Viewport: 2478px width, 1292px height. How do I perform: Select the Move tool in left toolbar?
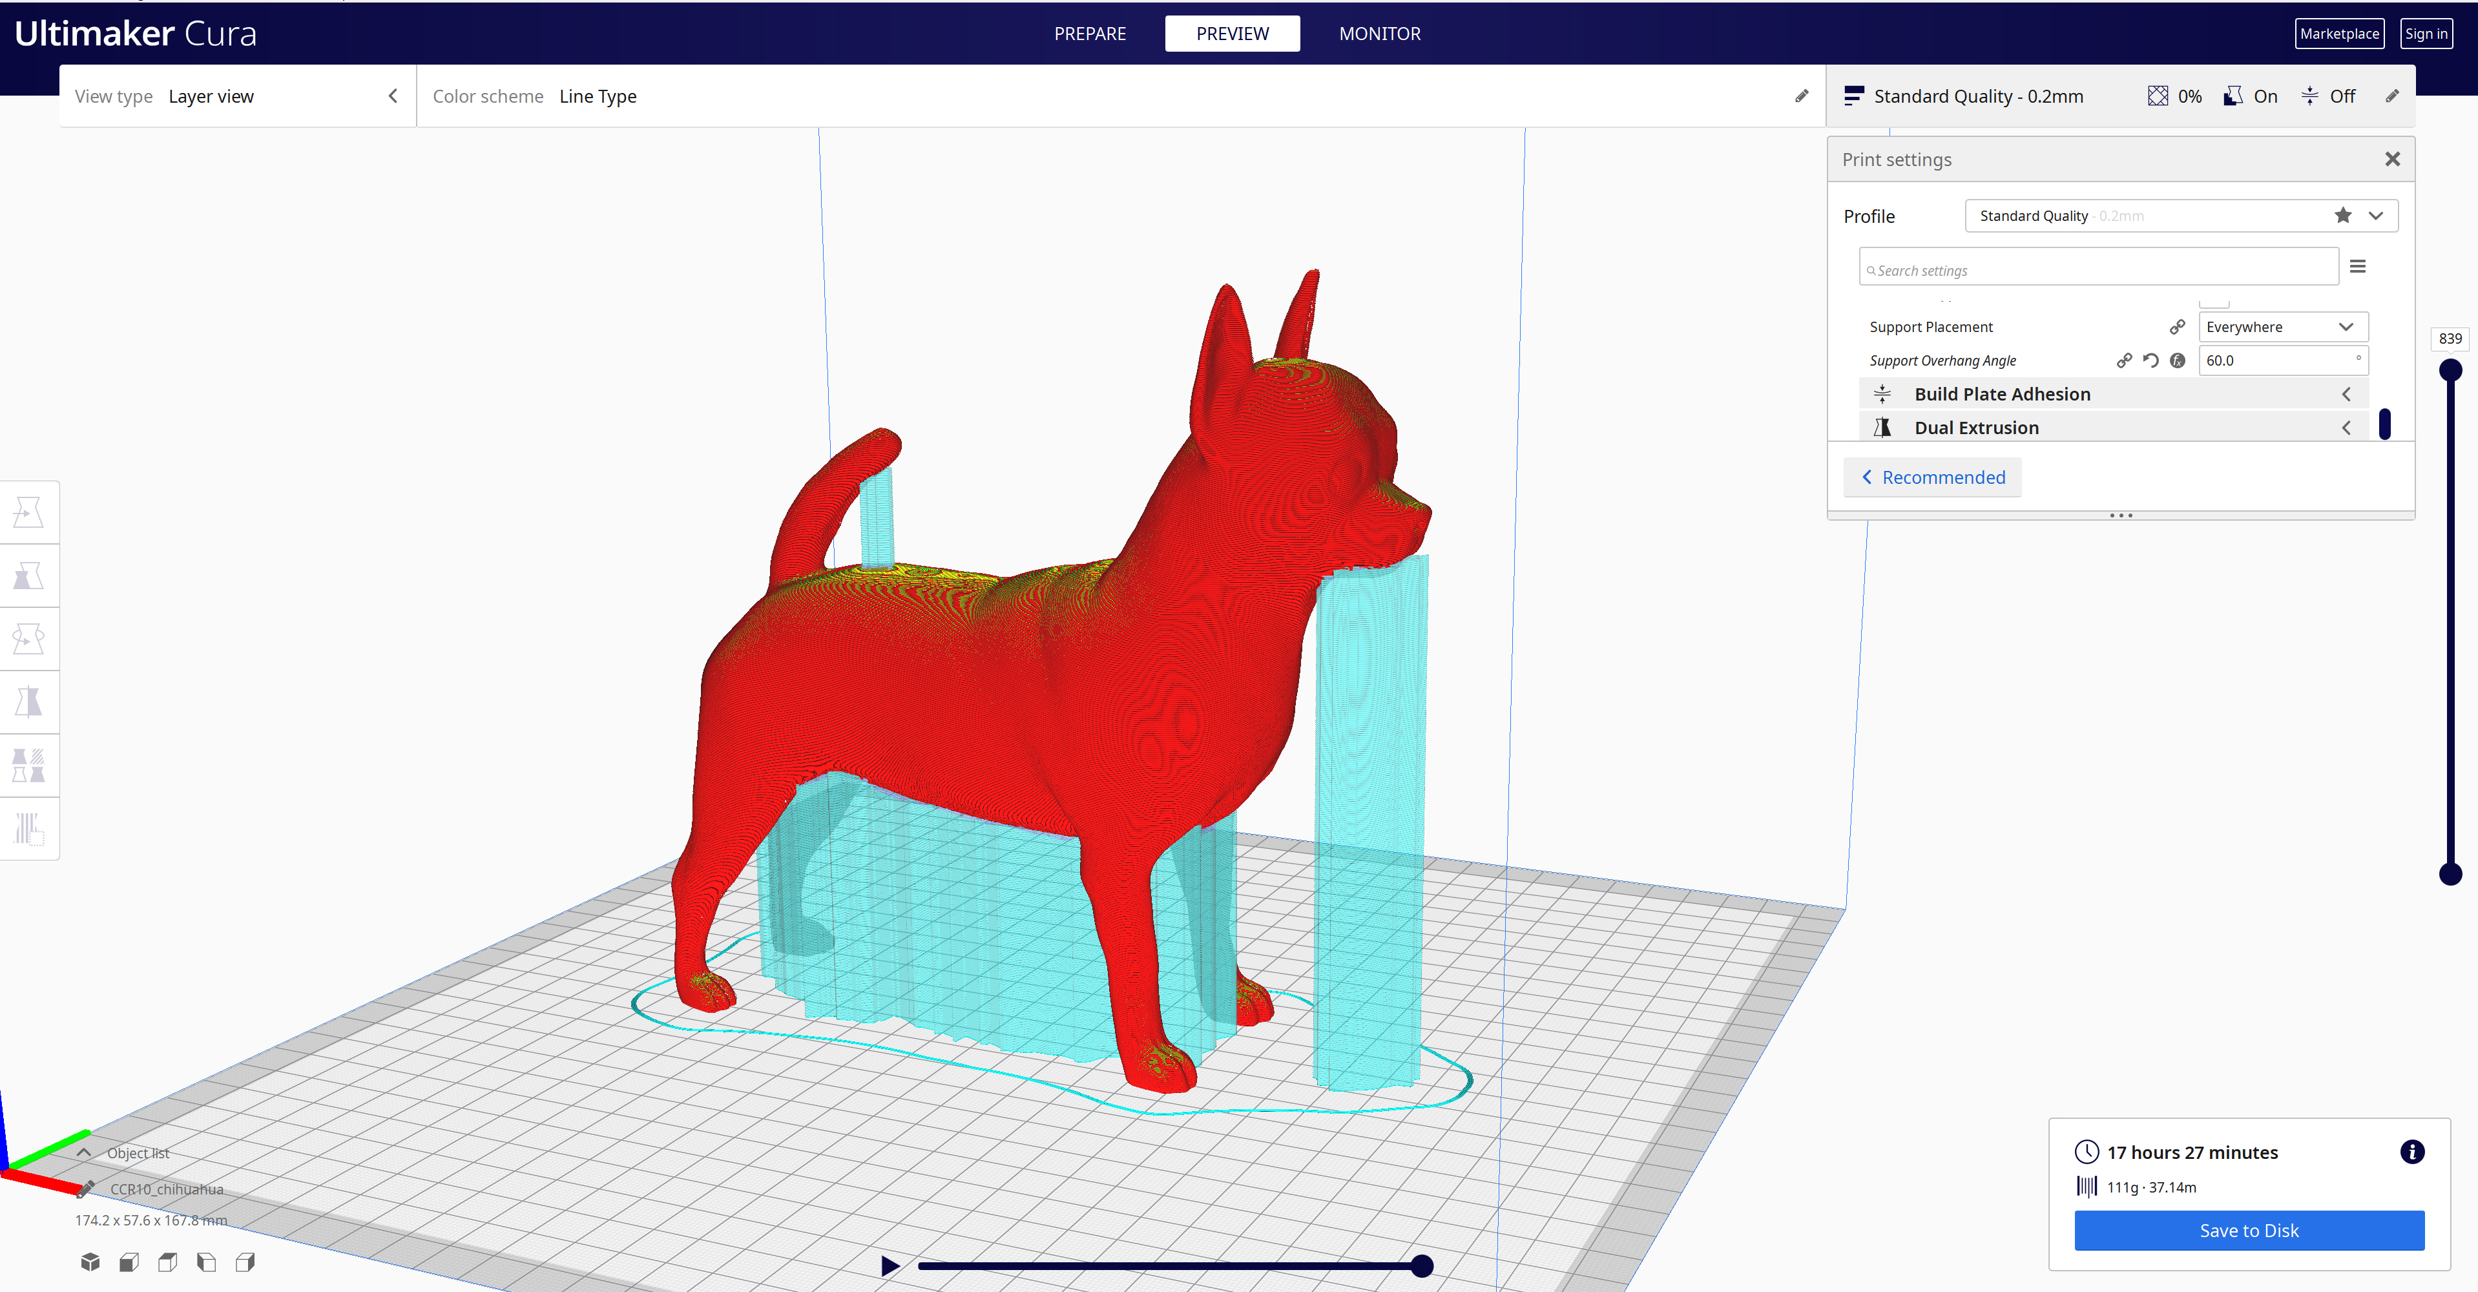click(29, 513)
